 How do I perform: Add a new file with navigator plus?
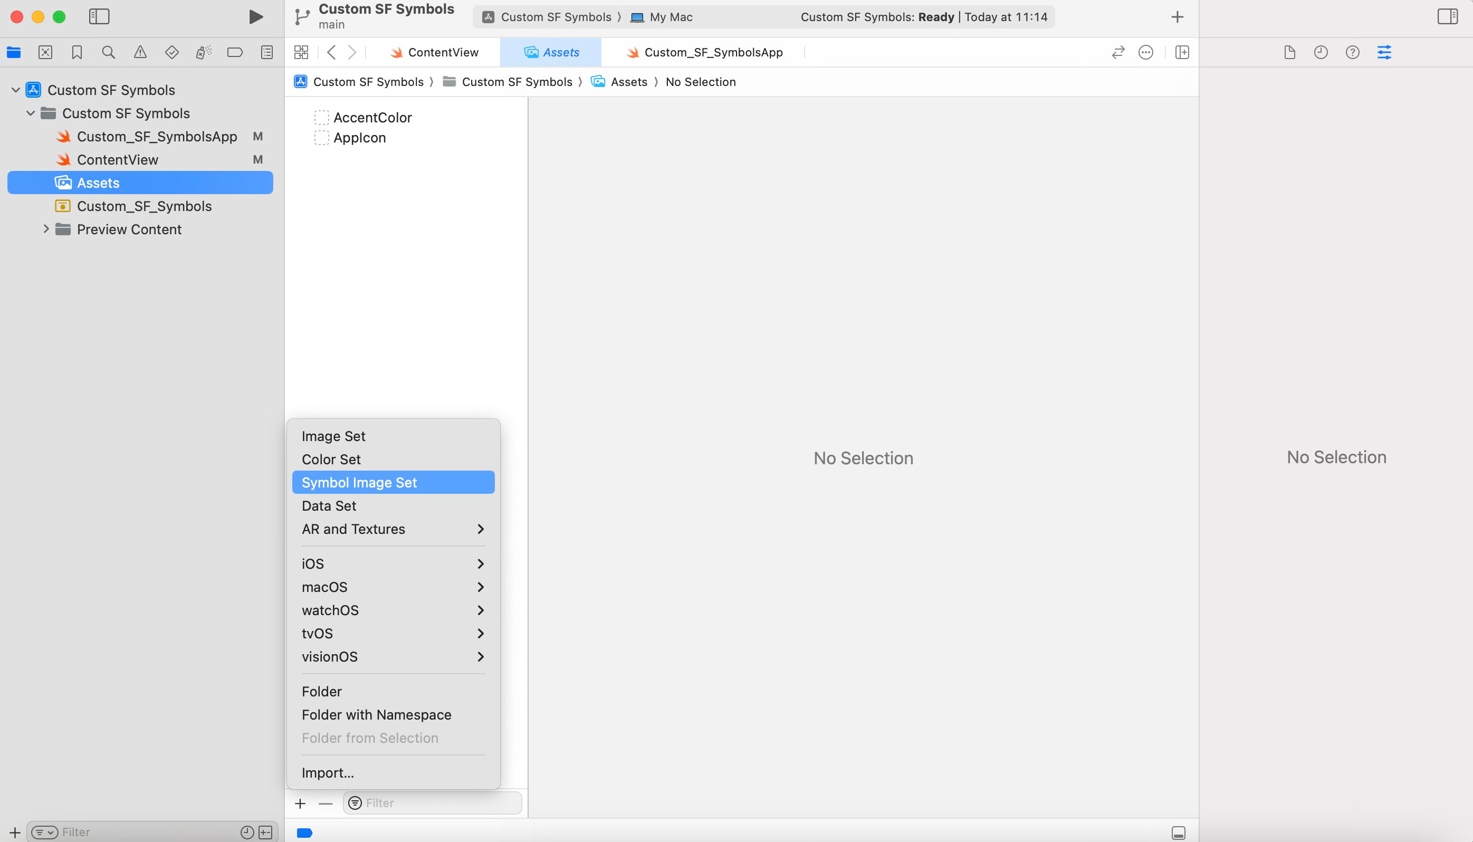tap(14, 832)
